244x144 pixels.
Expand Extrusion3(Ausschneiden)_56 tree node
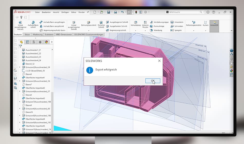pyautogui.click(x=20, y=81)
